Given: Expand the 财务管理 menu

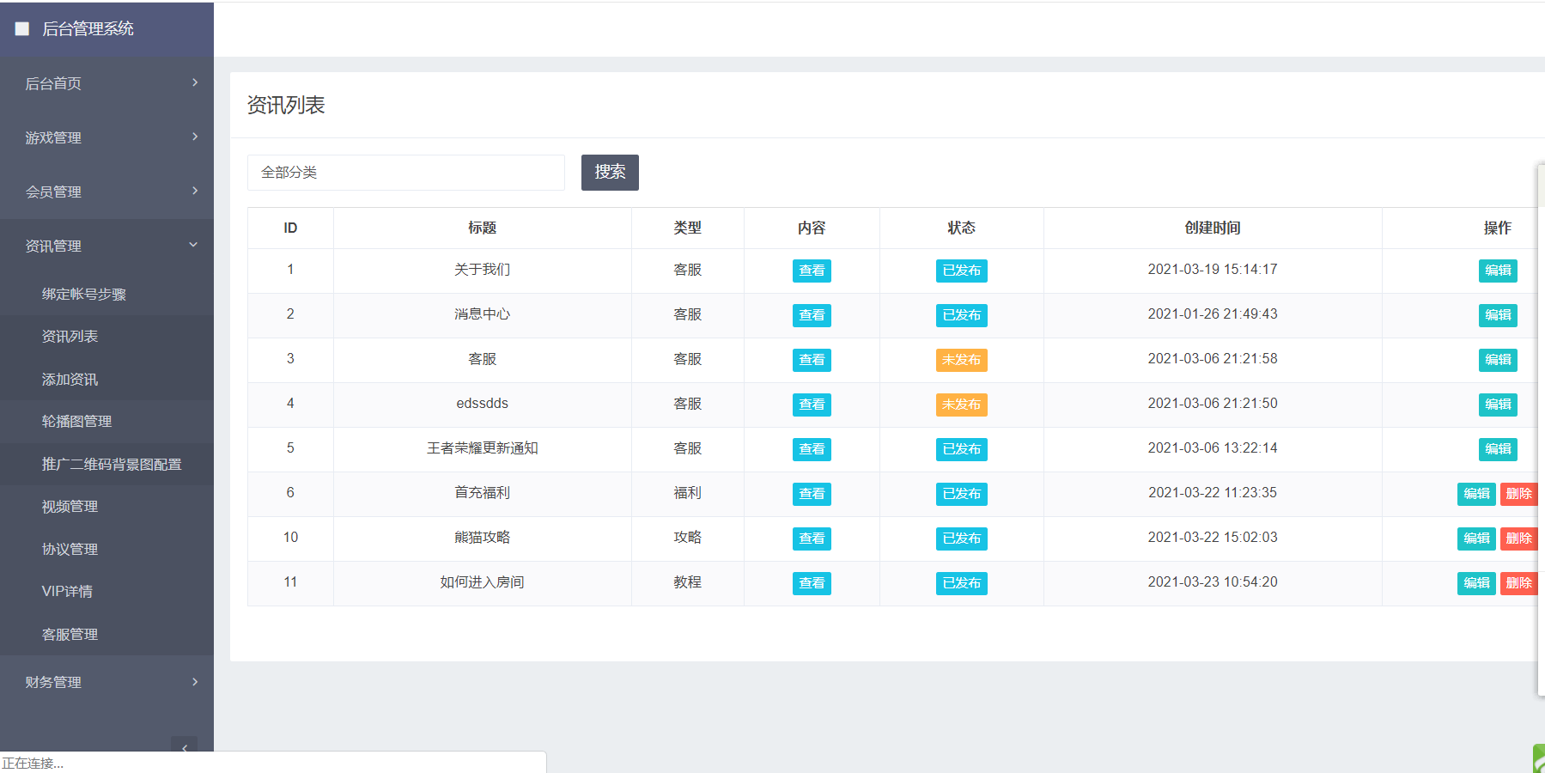Looking at the screenshot, I should (x=106, y=682).
